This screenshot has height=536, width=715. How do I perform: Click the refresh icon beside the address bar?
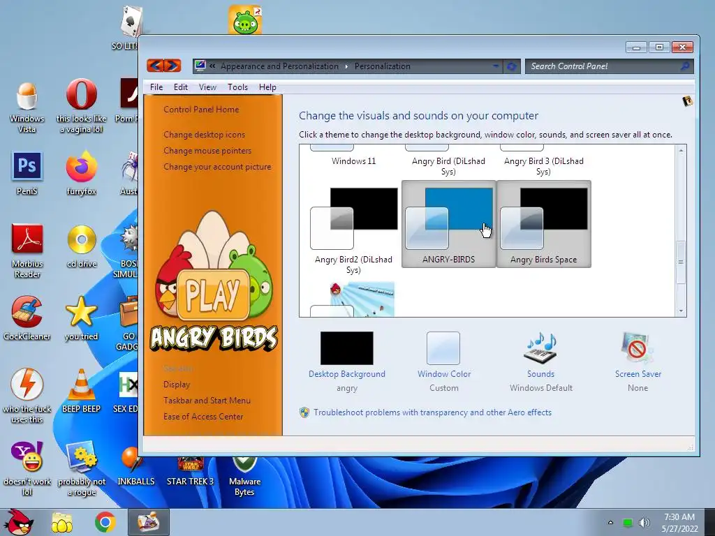[x=512, y=66]
